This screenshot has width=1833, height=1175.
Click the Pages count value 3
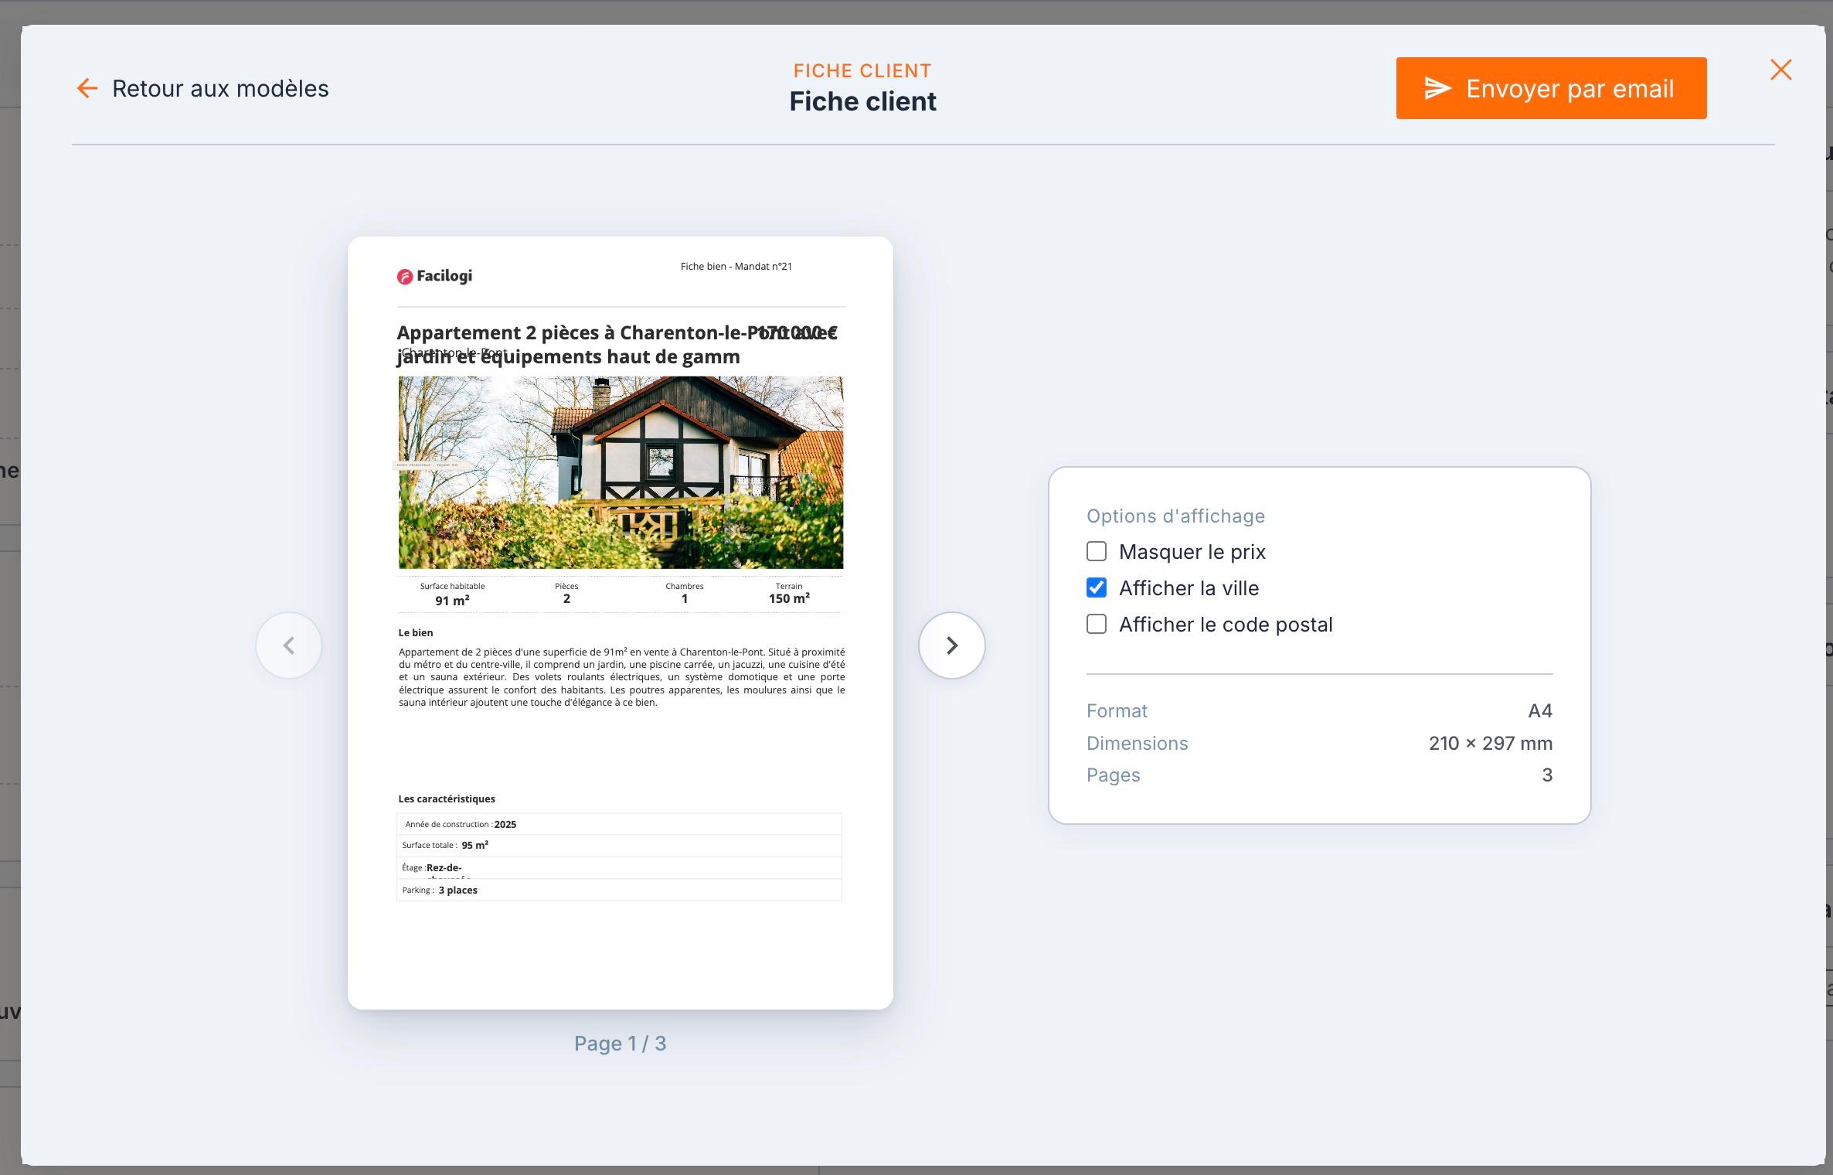[x=1546, y=775]
